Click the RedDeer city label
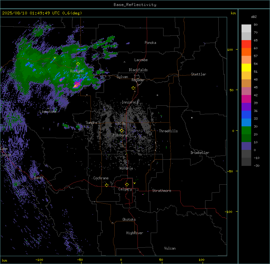 click(x=138, y=80)
